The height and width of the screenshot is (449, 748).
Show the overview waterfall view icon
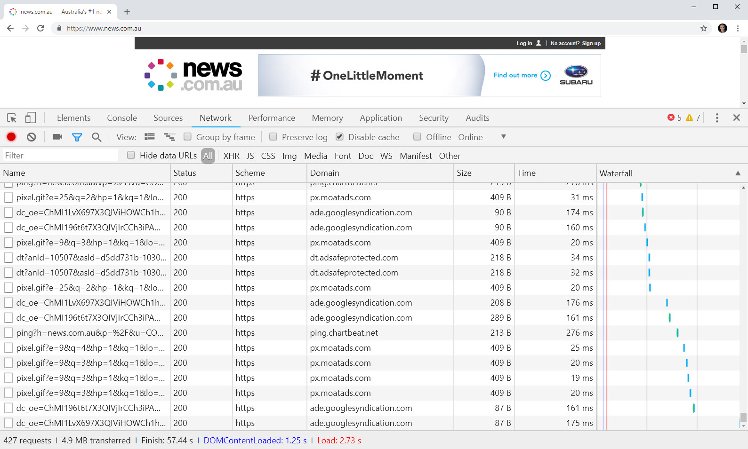(169, 137)
